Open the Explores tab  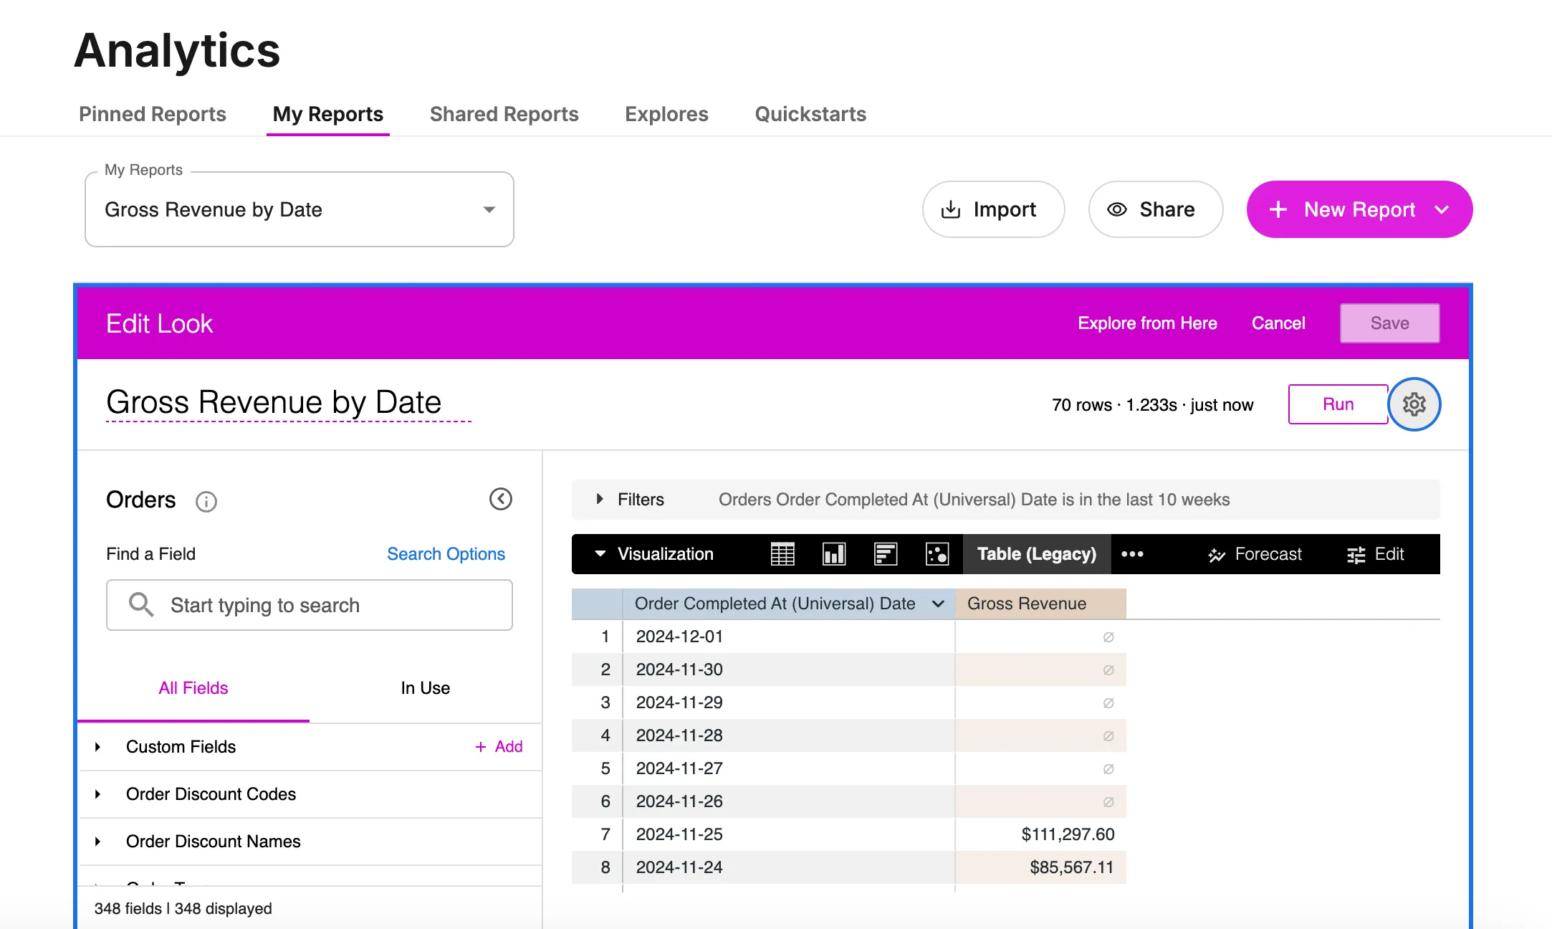(666, 114)
